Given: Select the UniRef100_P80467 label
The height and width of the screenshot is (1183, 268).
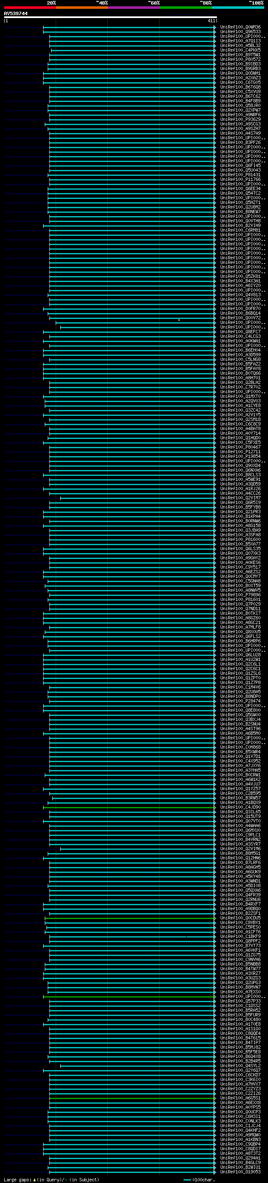Looking at the screenshot, I should (240, 447).
